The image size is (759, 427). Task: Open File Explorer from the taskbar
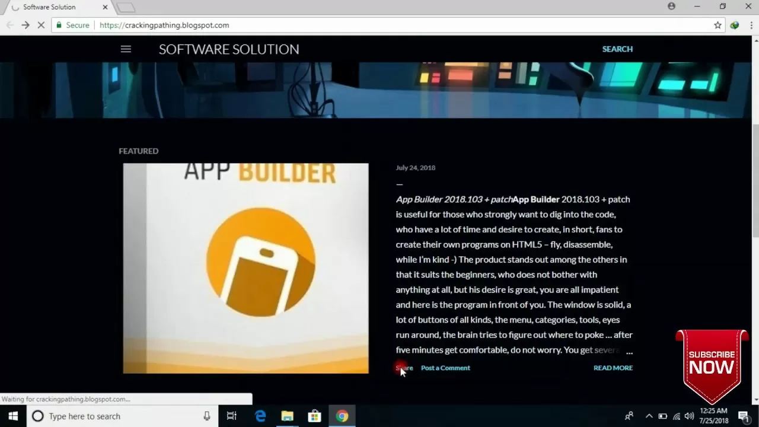pos(288,416)
